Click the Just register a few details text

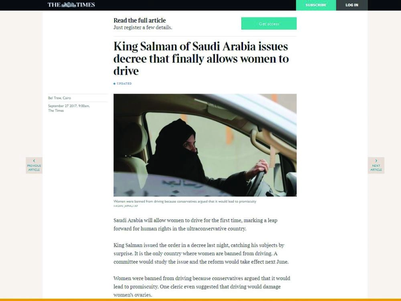pos(143,27)
